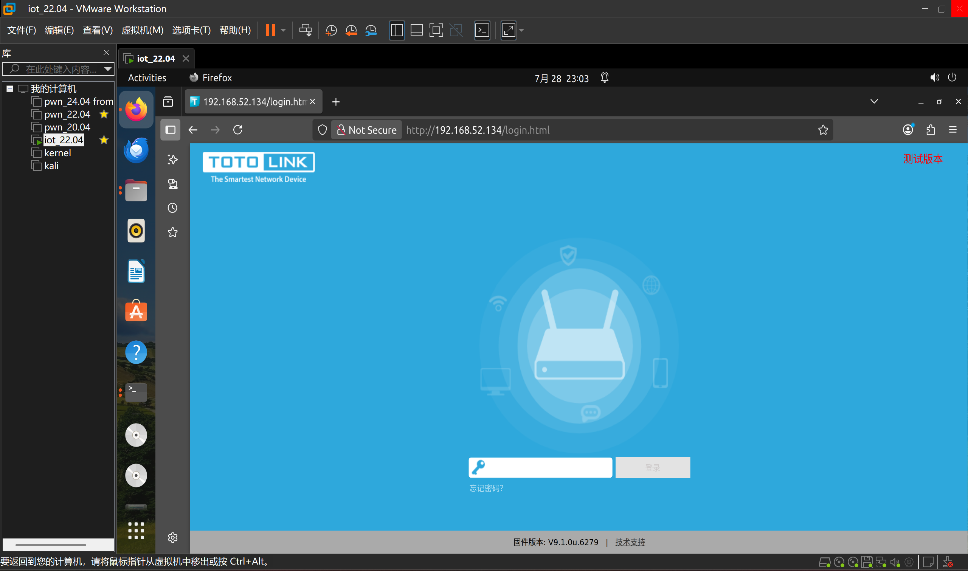Open Rhythmbox from the dock
The image size is (968, 571).
(x=136, y=231)
